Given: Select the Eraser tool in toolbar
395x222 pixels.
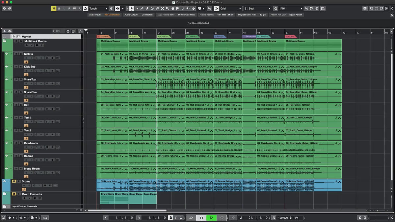Looking at the screenshot, I should pyautogui.click(x=147, y=9).
